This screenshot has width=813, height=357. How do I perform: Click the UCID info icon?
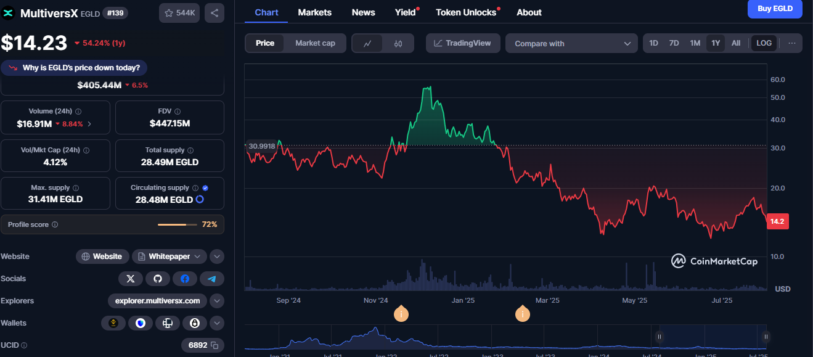(24, 345)
